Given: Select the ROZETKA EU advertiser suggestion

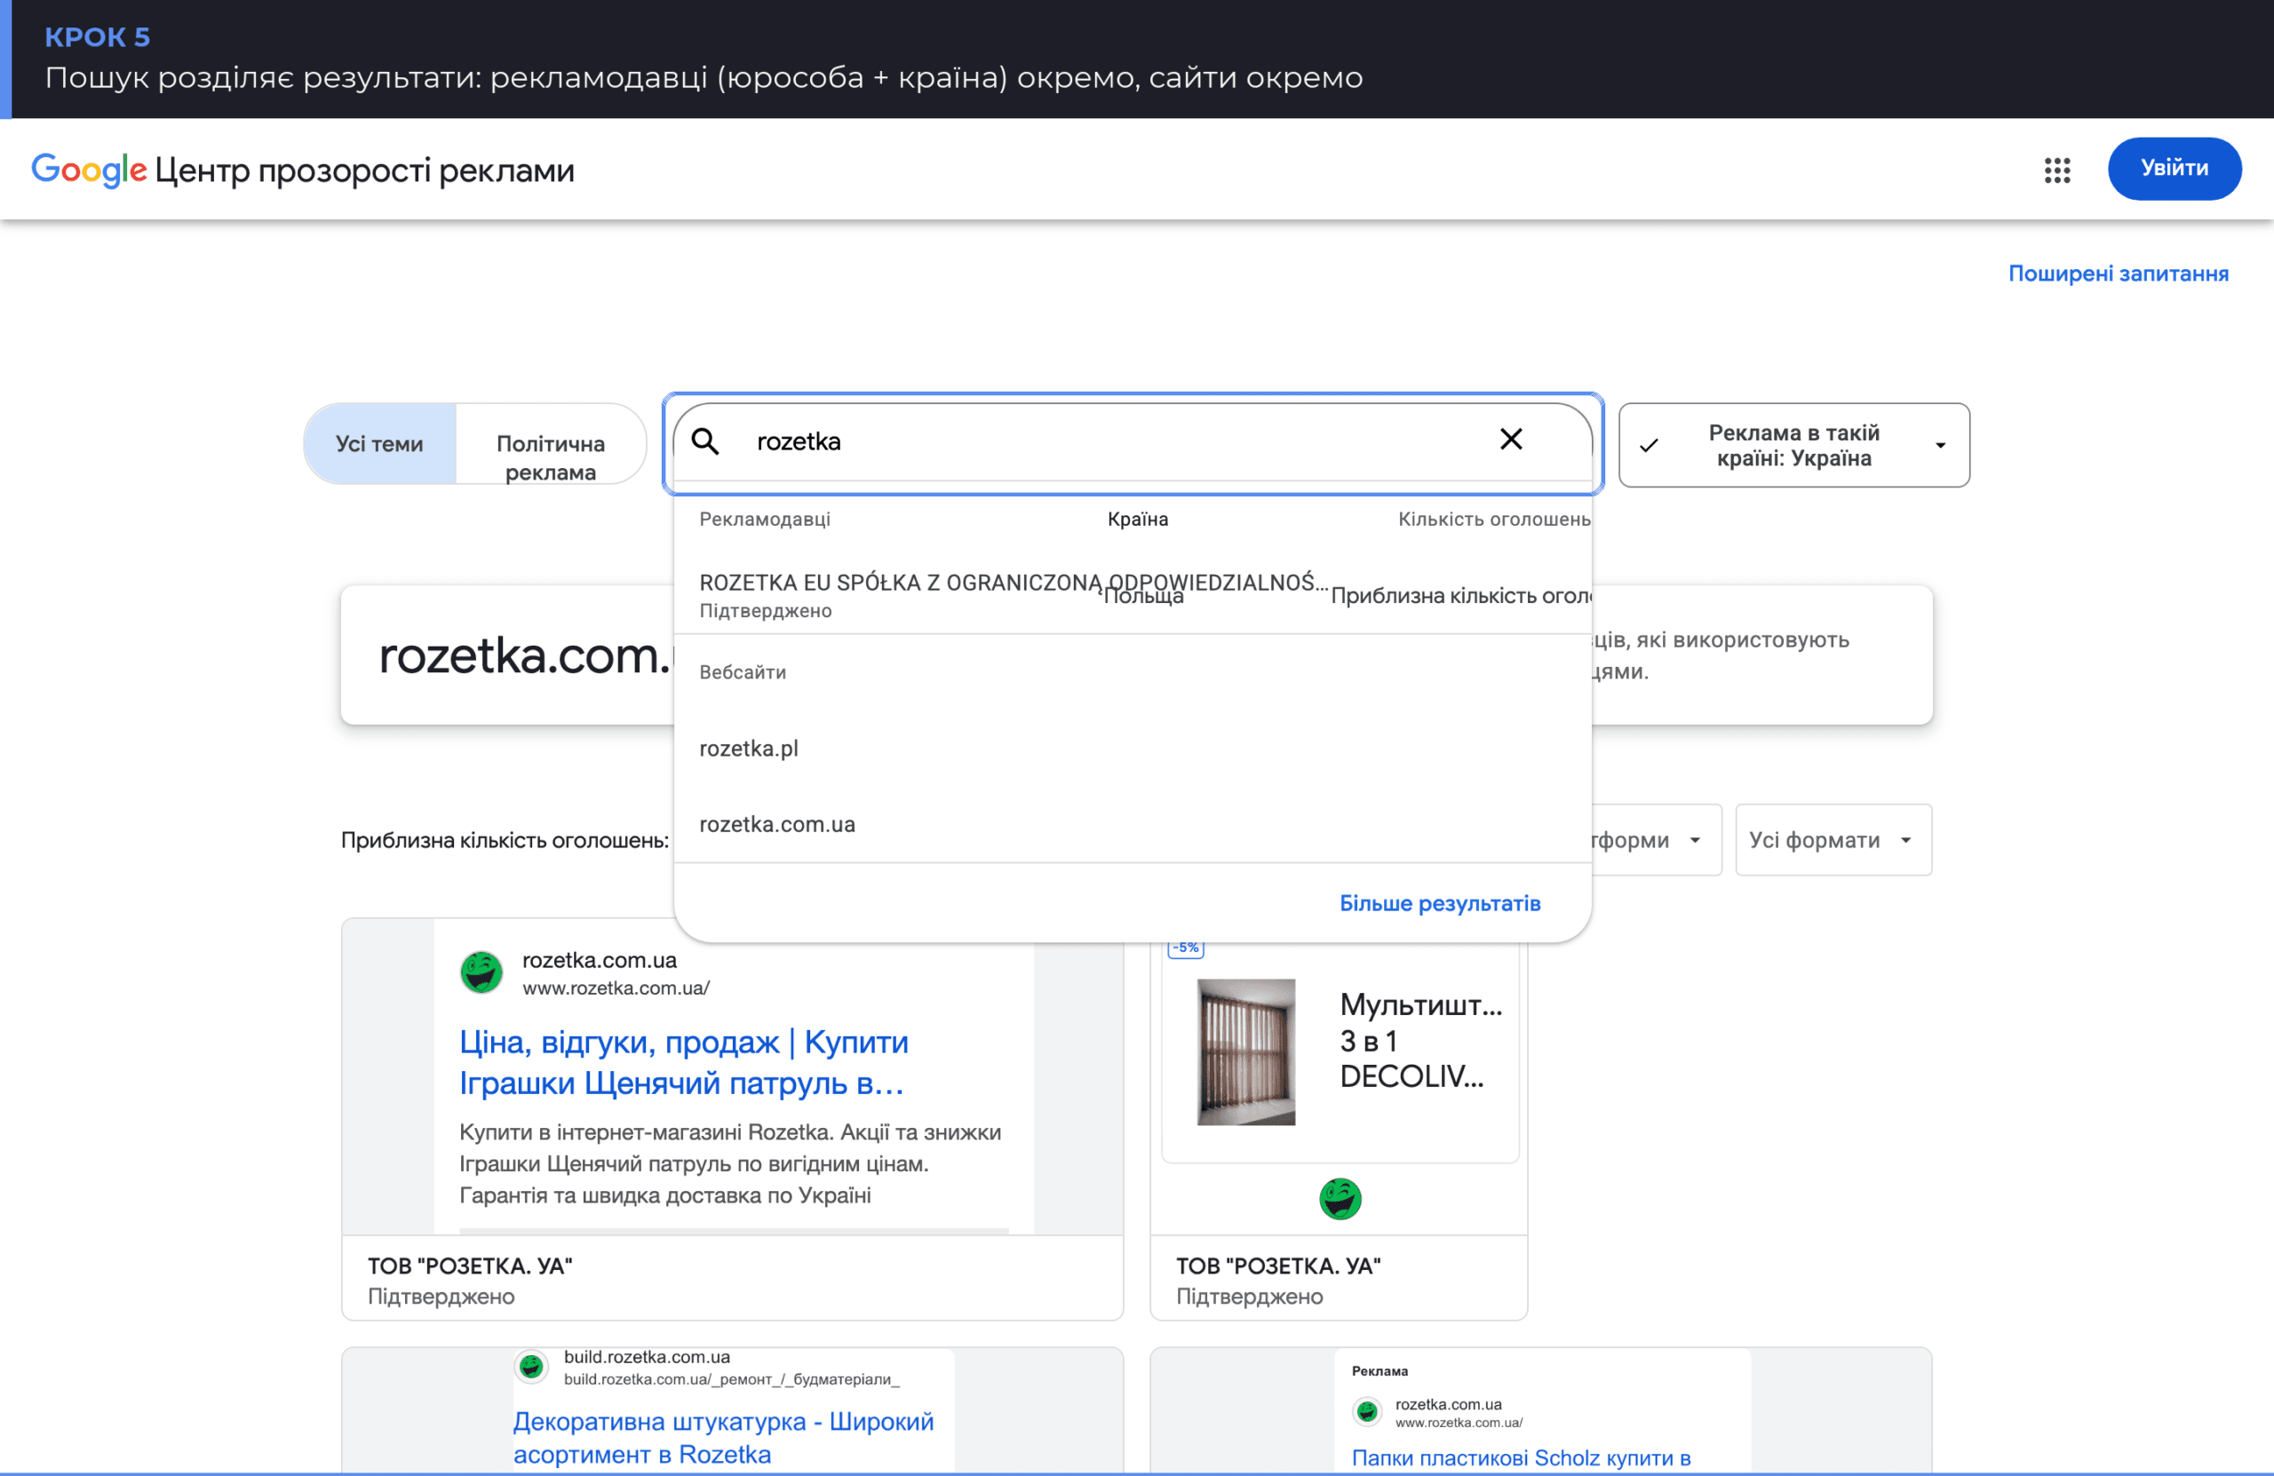Looking at the screenshot, I should pyautogui.click(x=1133, y=595).
